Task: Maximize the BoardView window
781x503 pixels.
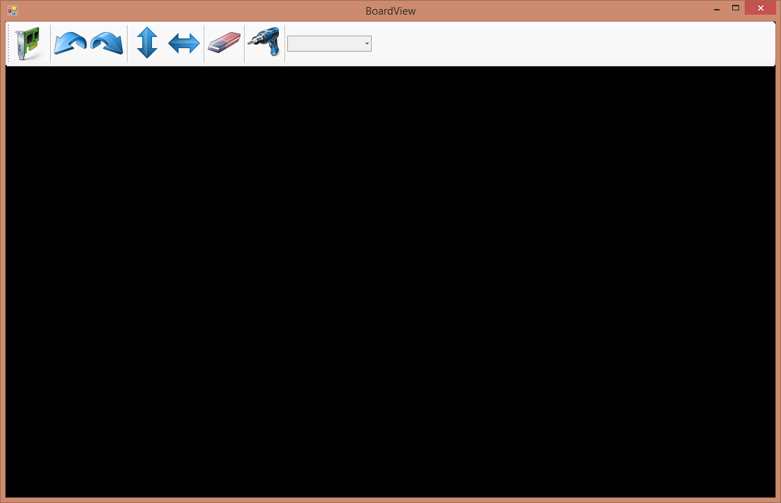Action: point(735,8)
